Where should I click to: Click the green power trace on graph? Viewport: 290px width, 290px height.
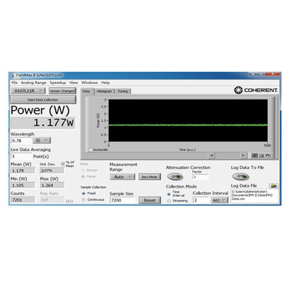tap(188, 125)
